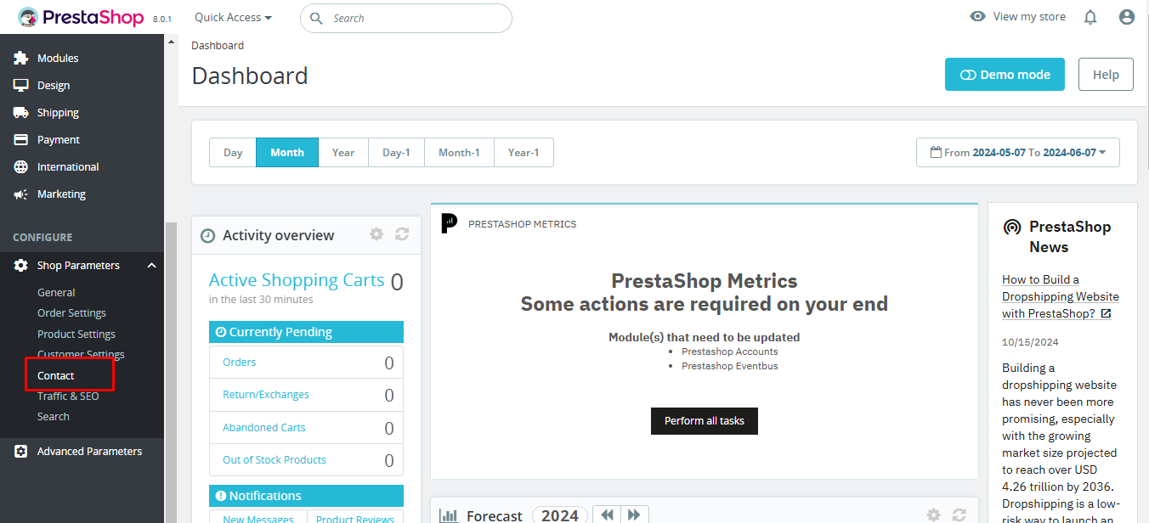Open General shop parameters
Screen dimensions: 1149x523
point(56,292)
